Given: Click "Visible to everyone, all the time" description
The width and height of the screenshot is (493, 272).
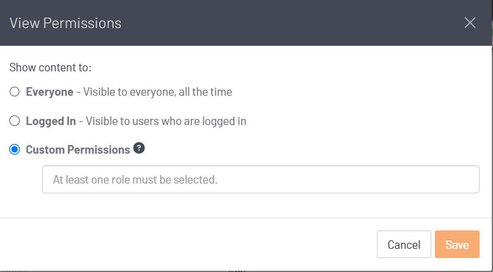Looking at the screenshot, I should coord(158,92).
